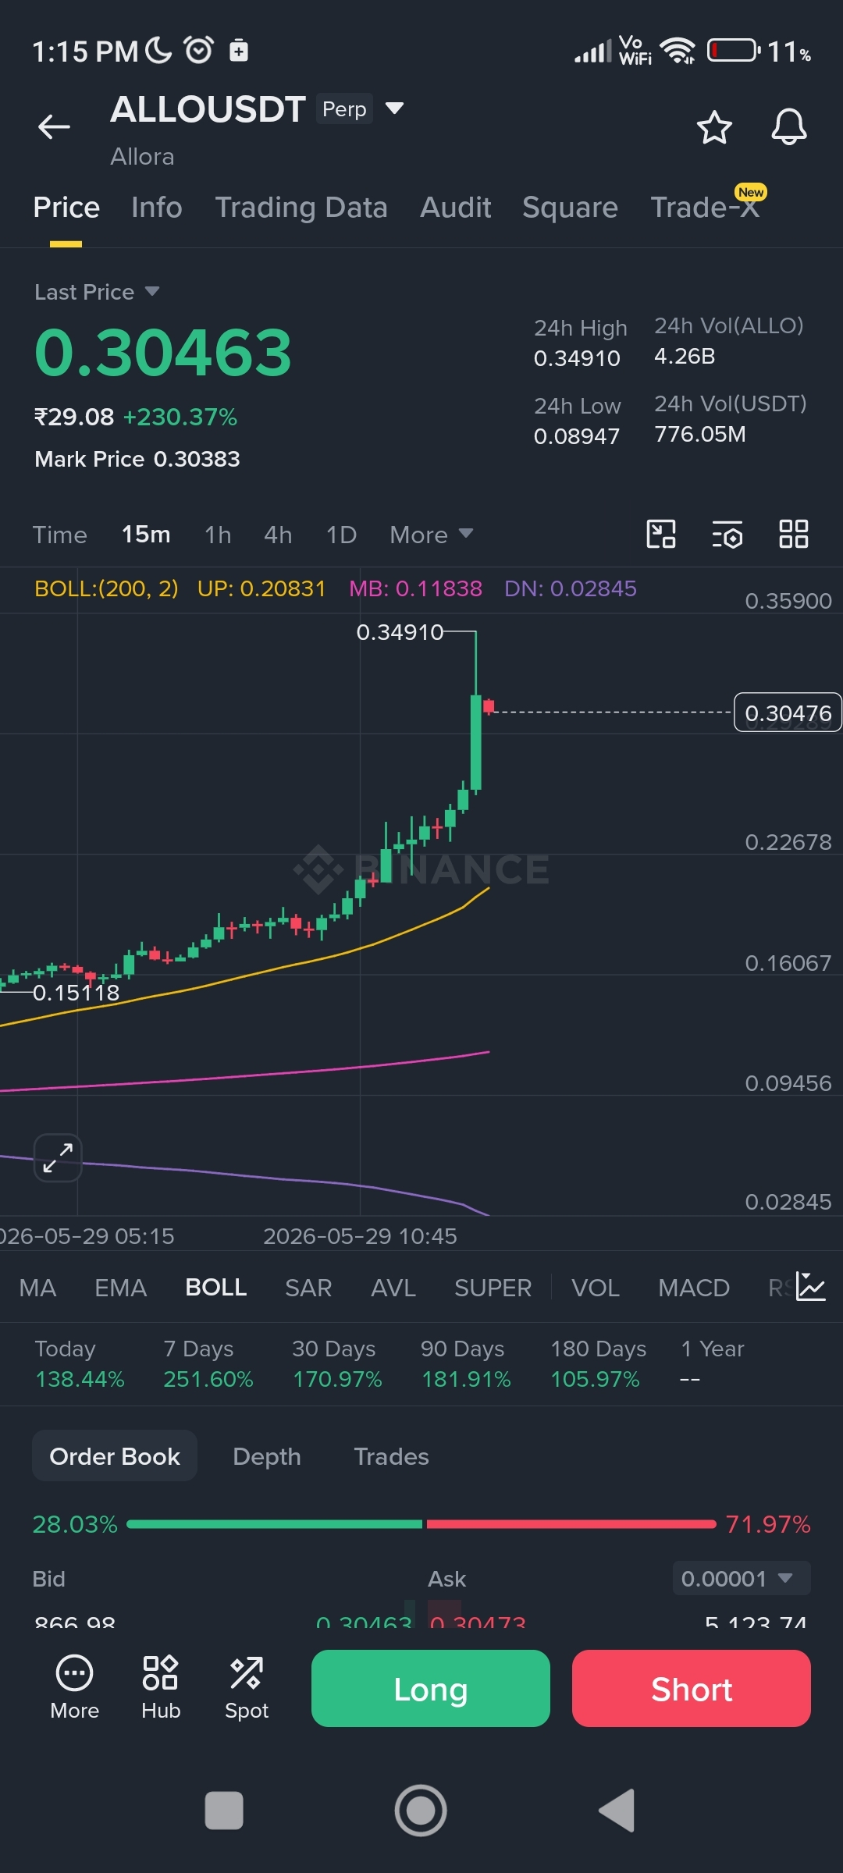Image resolution: width=843 pixels, height=1873 pixels.
Task: Tap the red Short button
Action: coord(692,1688)
